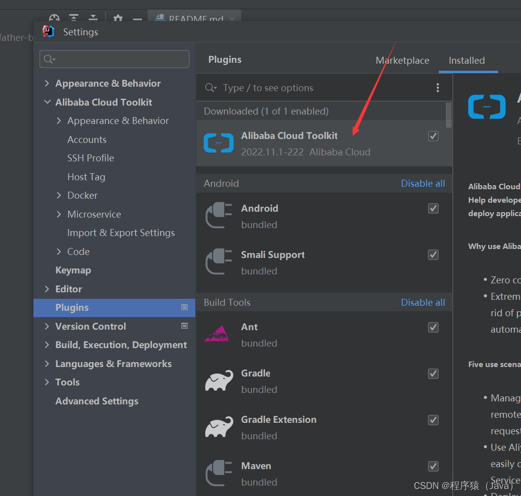The image size is (521, 496).
Task: Collapse the Alibaba Cloud Toolkit tree node
Action: pos(47,102)
